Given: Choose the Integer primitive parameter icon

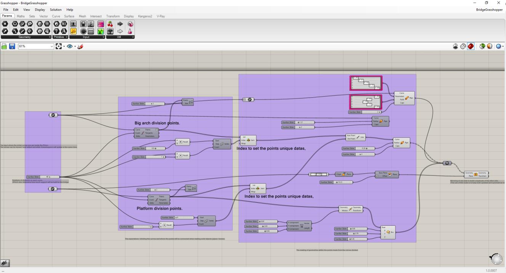Looking at the screenshot, I should coord(56,31).
